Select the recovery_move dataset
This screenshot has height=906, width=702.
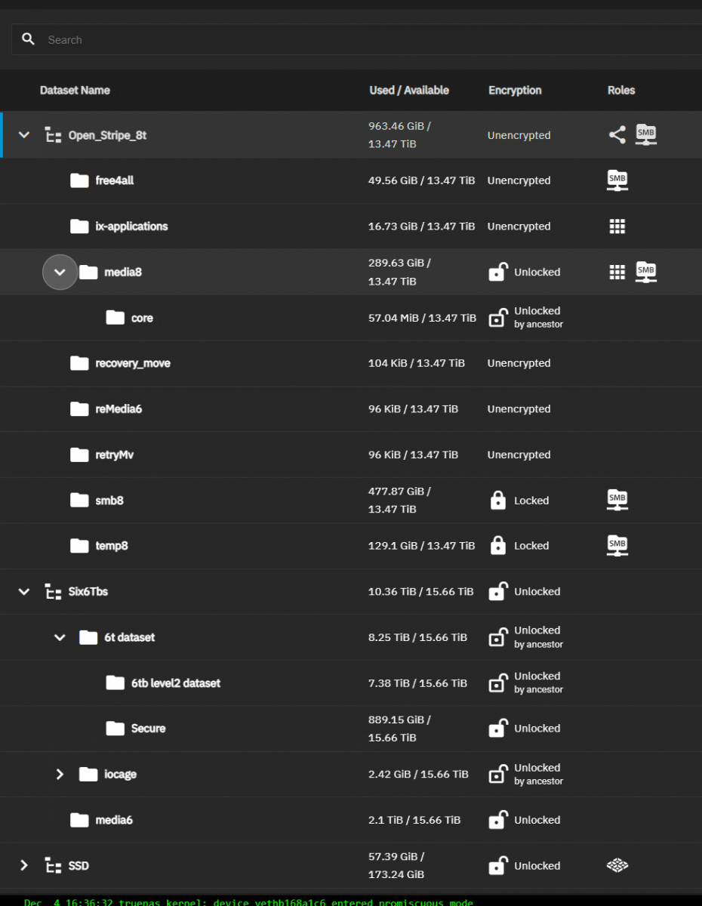(x=351, y=363)
